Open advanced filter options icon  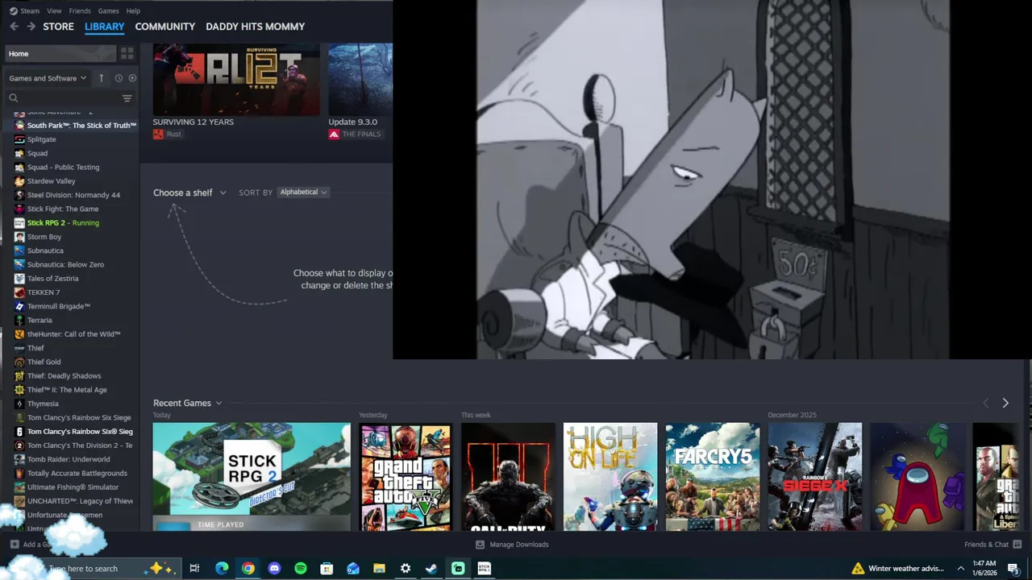[127, 98]
